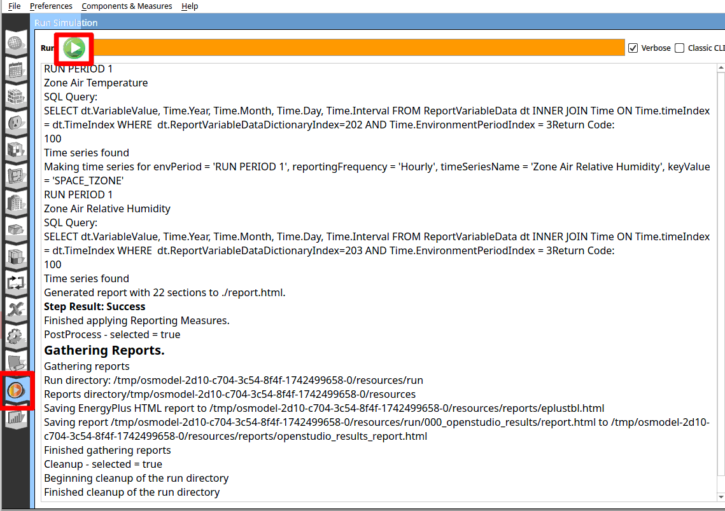Open Simulation Settings gear tab
Viewport: 725px width, 511px height.
point(15,336)
